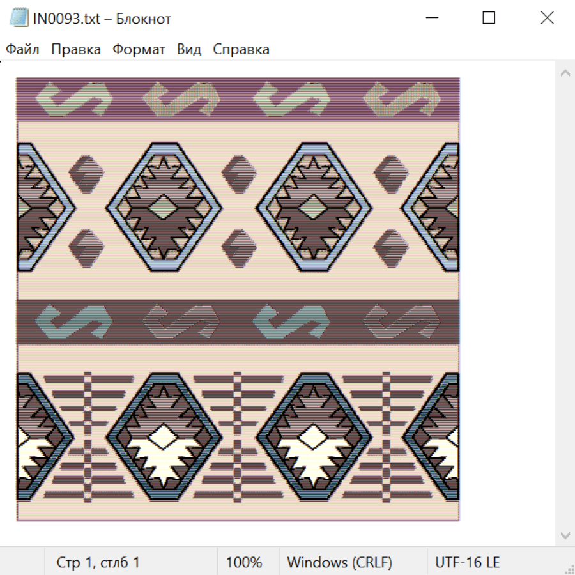
Task: Open the Правка menu
Action: point(75,50)
